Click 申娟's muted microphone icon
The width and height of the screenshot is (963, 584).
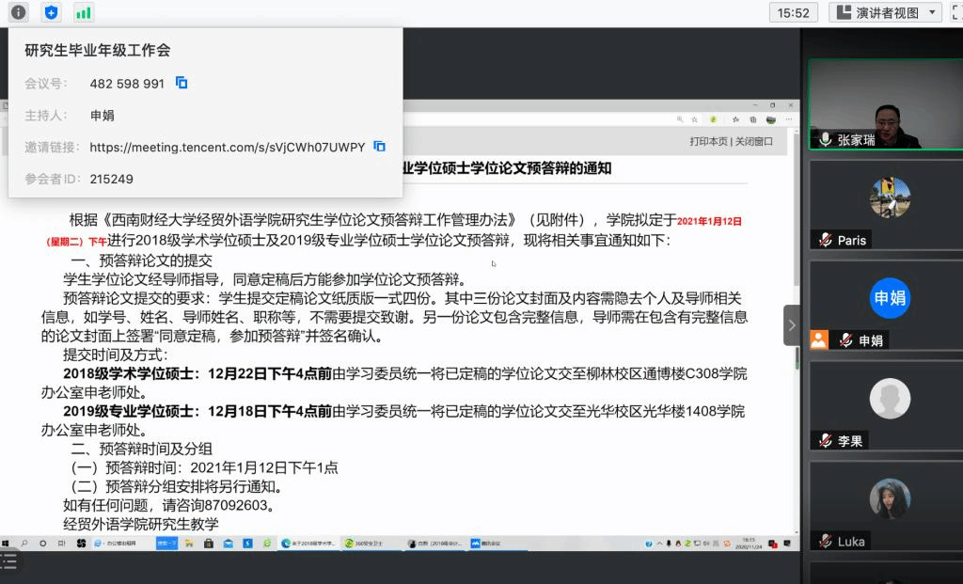click(845, 339)
